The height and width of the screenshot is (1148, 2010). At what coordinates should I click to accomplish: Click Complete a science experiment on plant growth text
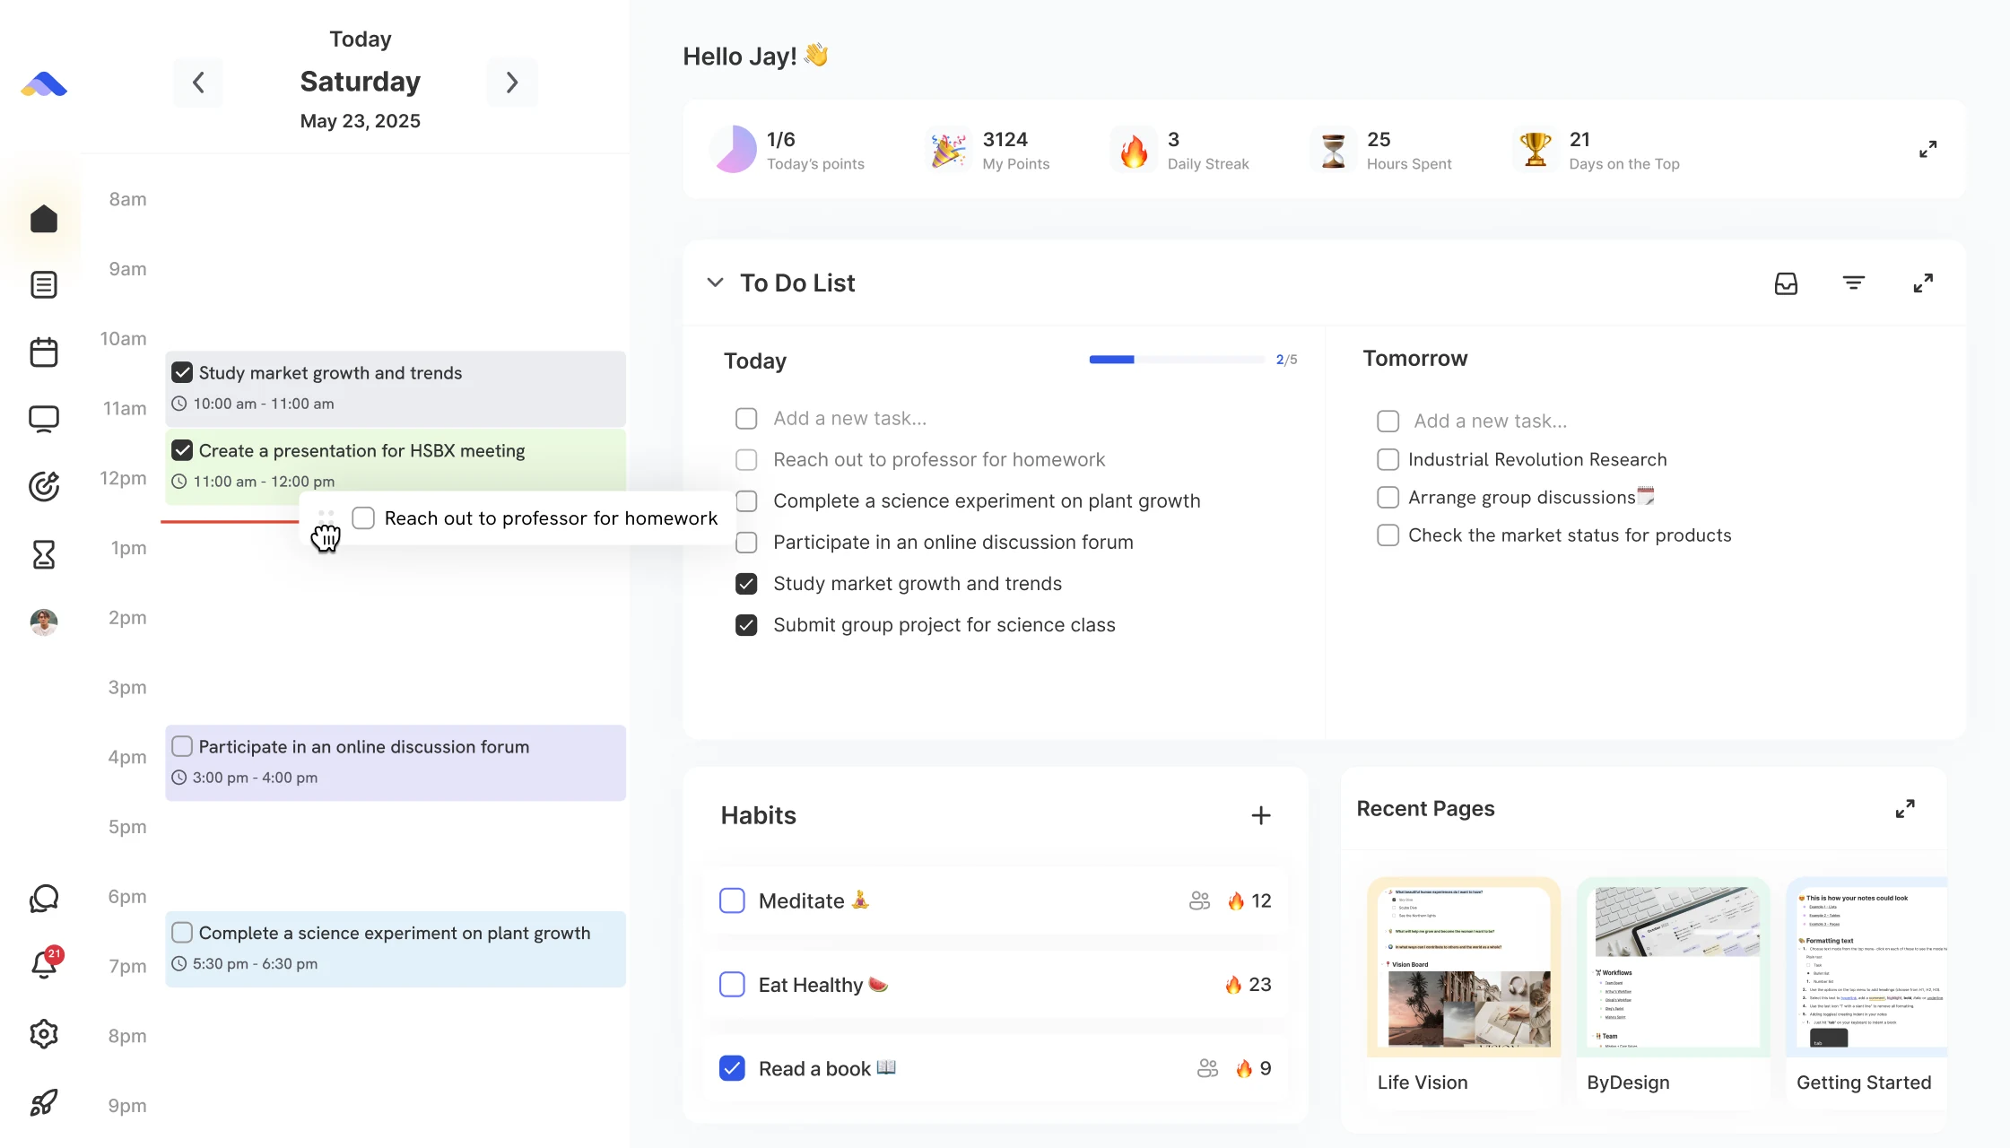(x=987, y=501)
